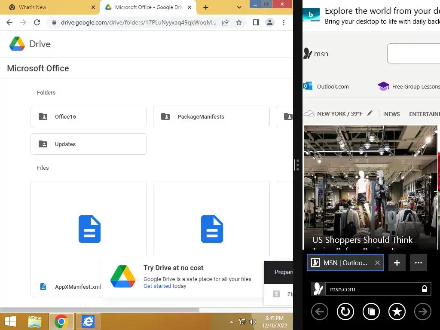Click the Chrome address bar URL

click(139, 22)
